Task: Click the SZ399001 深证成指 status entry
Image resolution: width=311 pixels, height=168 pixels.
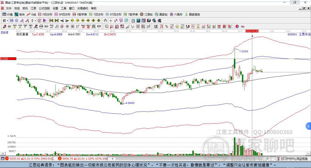Action: [292, 159]
